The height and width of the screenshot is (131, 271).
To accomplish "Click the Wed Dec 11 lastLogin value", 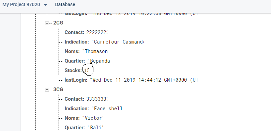I will pos(144,80).
